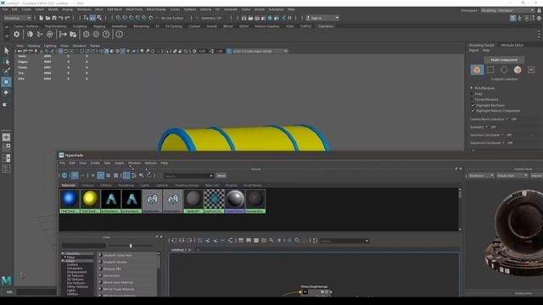
Task: Open the Shader Ball dropdown in Material Viewer
Action: click(x=512, y=175)
